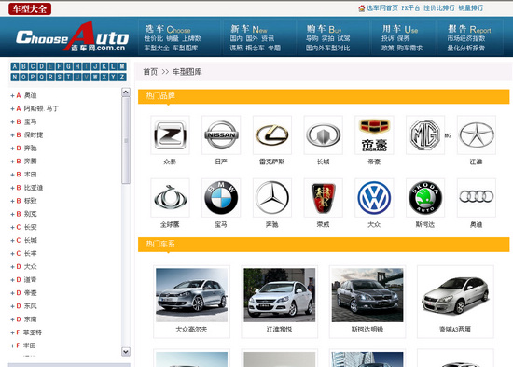Open 奔腾 in the sidebar brand list

tap(31, 162)
